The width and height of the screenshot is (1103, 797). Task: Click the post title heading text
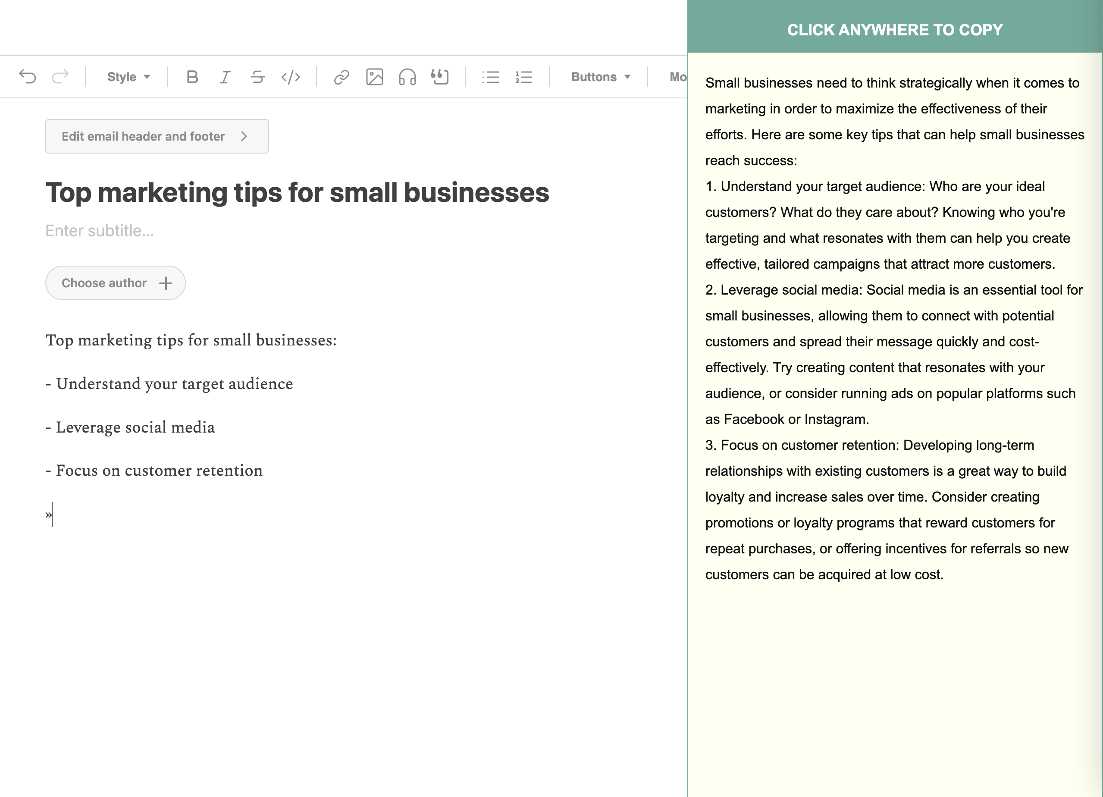pyautogui.click(x=297, y=192)
